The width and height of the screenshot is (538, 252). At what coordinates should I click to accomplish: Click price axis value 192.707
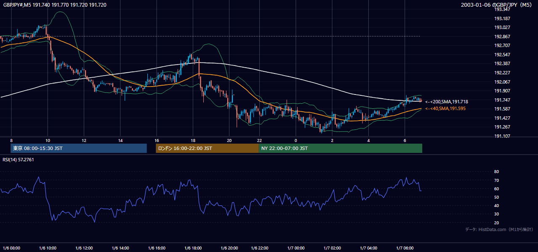[x=502, y=45]
